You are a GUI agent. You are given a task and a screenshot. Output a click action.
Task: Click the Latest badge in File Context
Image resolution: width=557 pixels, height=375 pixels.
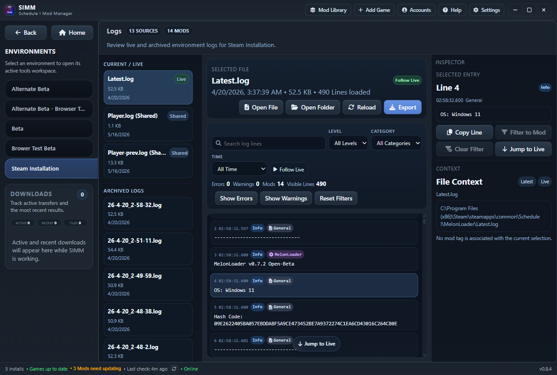pyautogui.click(x=527, y=182)
